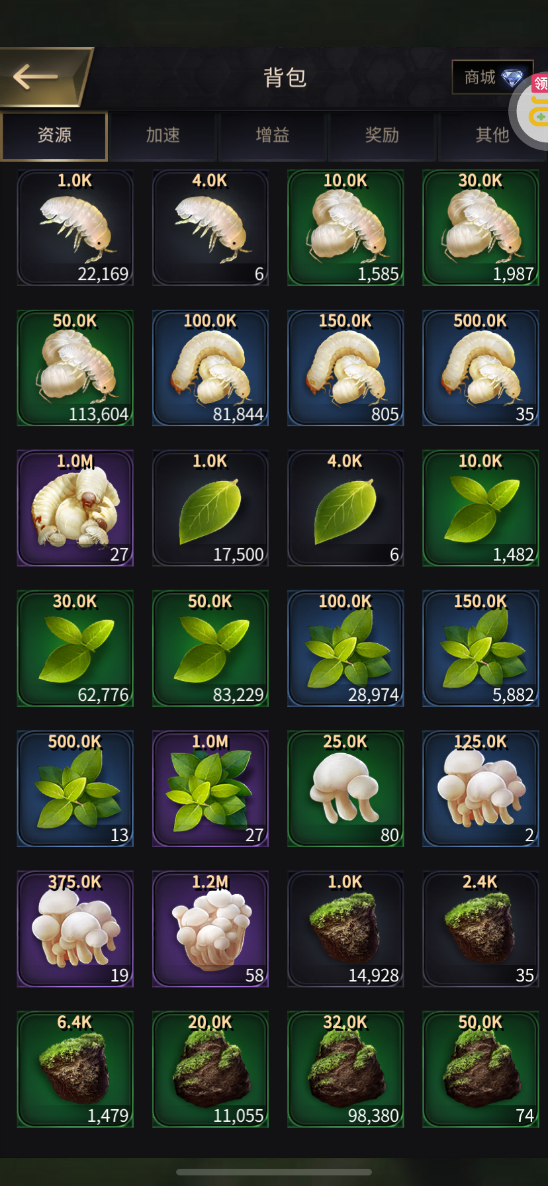The width and height of the screenshot is (548, 1186).
Task: Switch to the 加速 tab
Action: (x=163, y=136)
